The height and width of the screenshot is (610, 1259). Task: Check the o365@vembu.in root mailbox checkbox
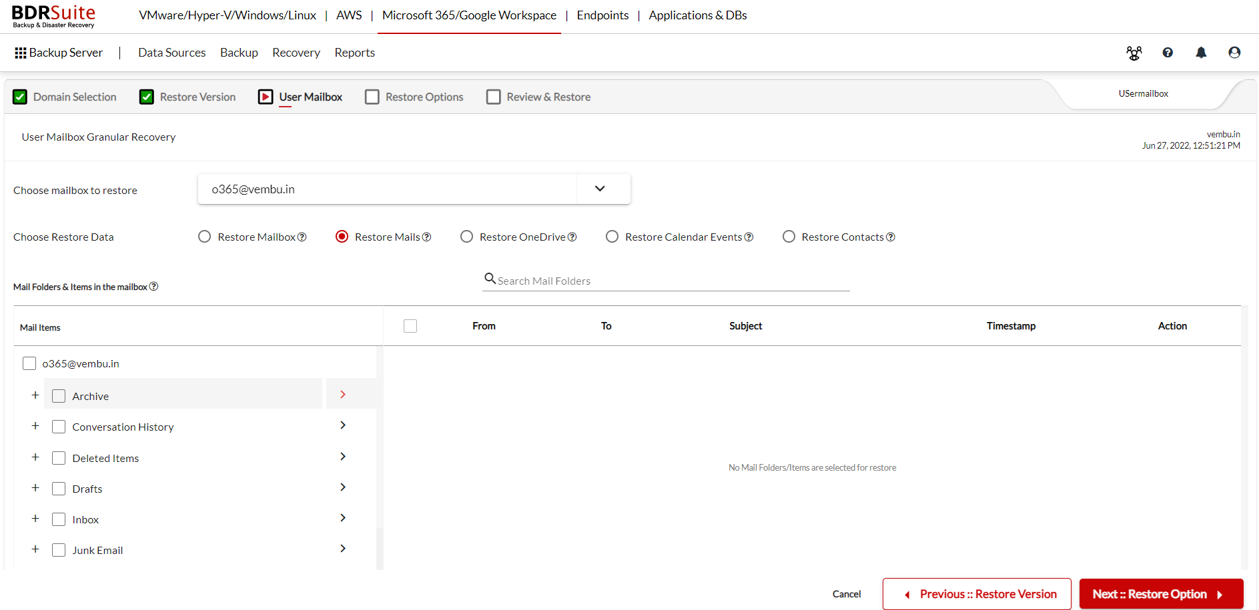tap(29, 363)
